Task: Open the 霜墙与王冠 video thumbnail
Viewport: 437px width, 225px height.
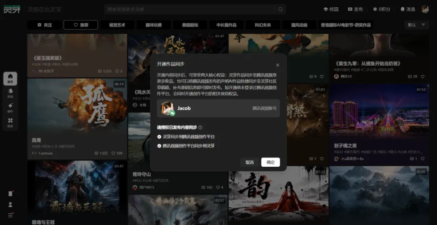Action: click(x=77, y=189)
